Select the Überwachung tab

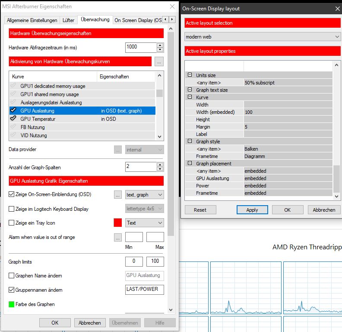[95, 19]
